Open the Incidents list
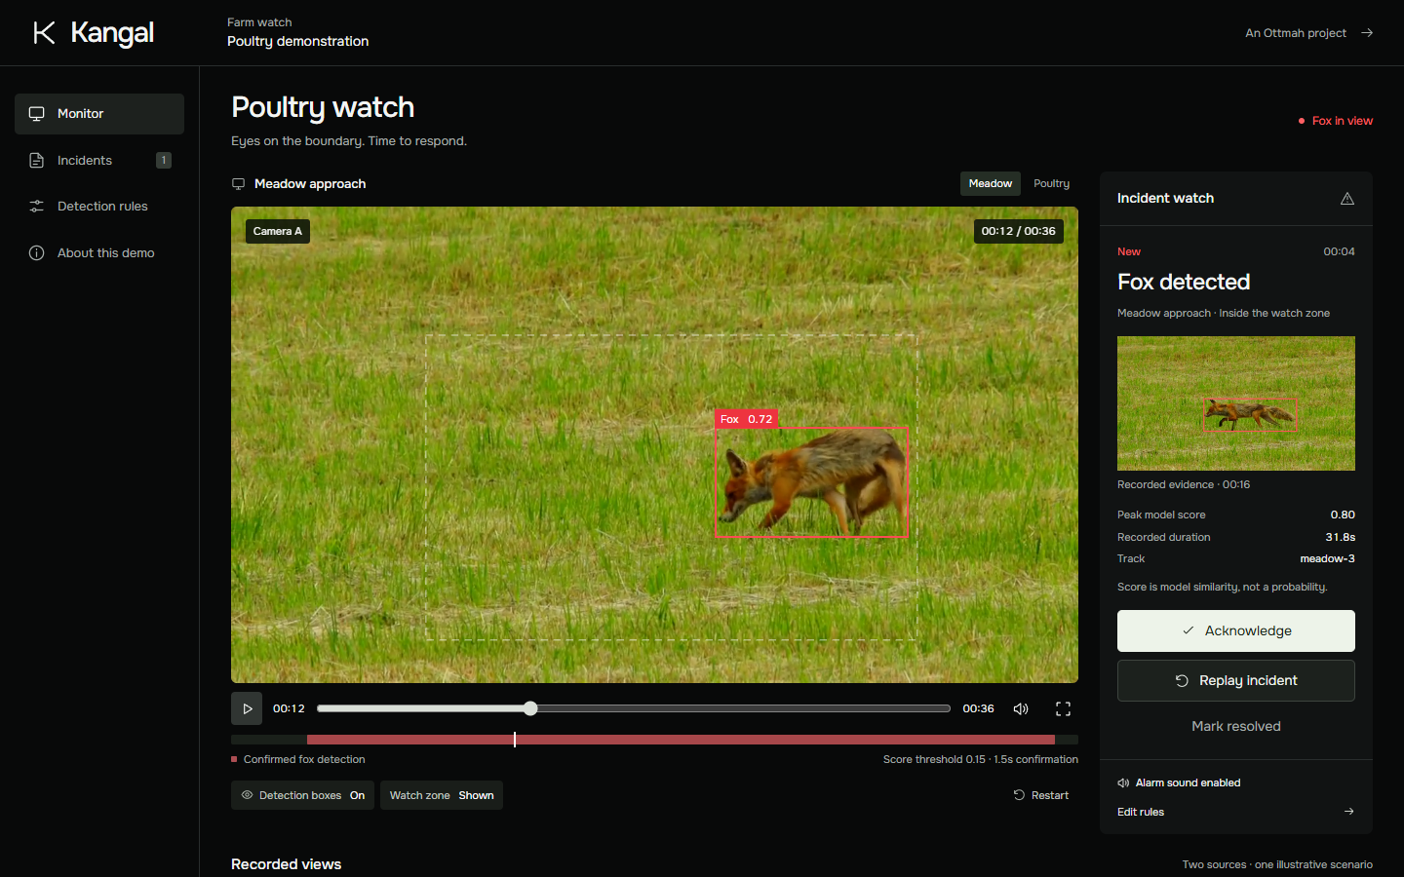 (x=99, y=160)
